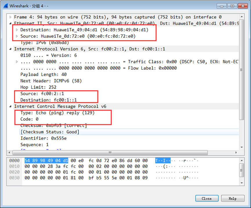Click the horizontal scrollbar thumb
This screenshot has width=251, height=208.
click(x=110, y=153)
